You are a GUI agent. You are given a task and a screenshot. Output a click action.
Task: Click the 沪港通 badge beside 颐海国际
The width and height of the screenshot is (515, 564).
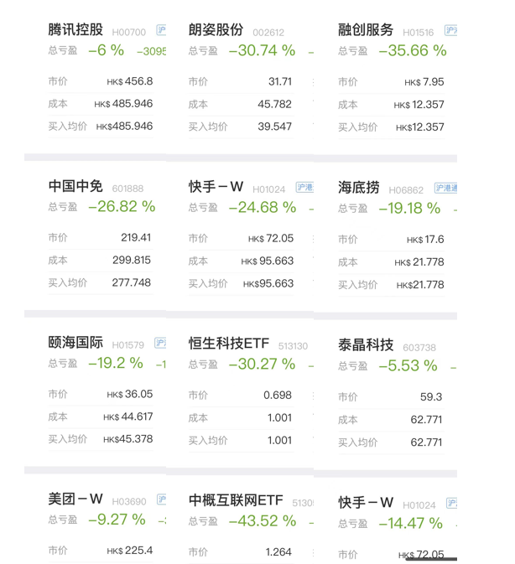(x=160, y=343)
